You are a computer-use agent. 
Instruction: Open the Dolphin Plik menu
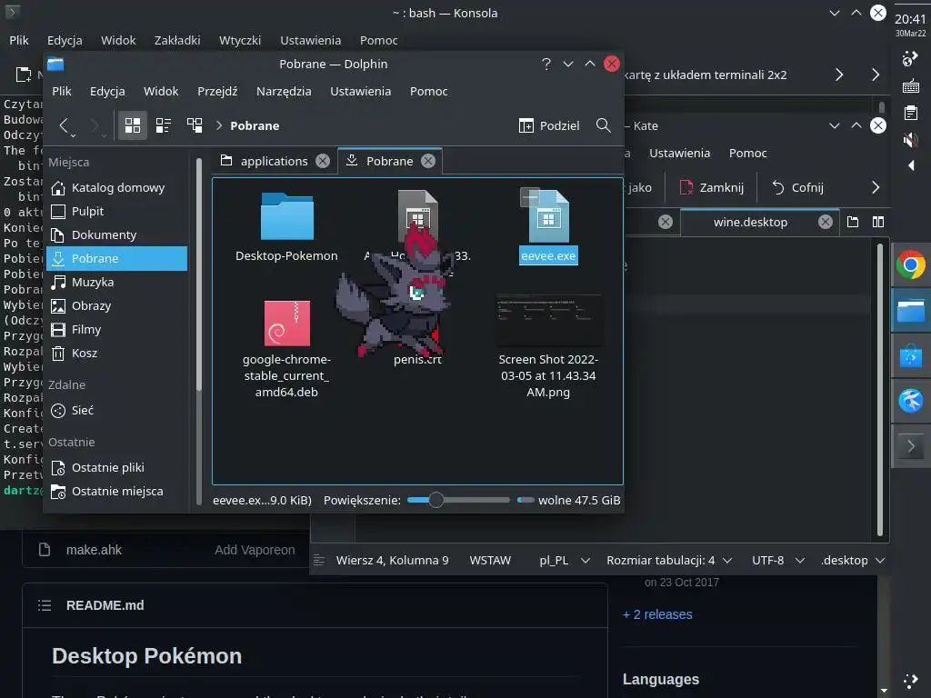pyautogui.click(x=61, y=92)
